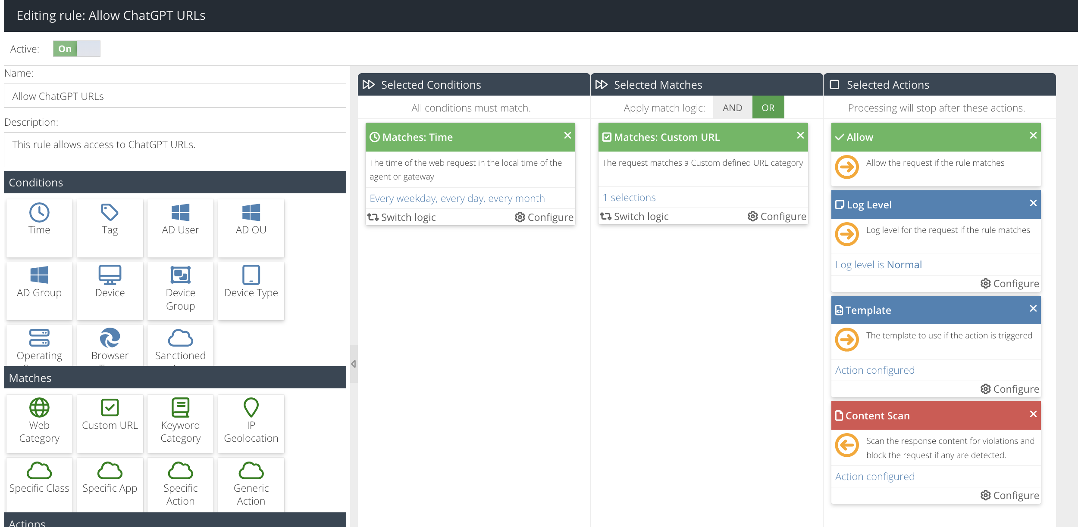
Task: Open Template 'Action configured' link
Action: (875, 370)
